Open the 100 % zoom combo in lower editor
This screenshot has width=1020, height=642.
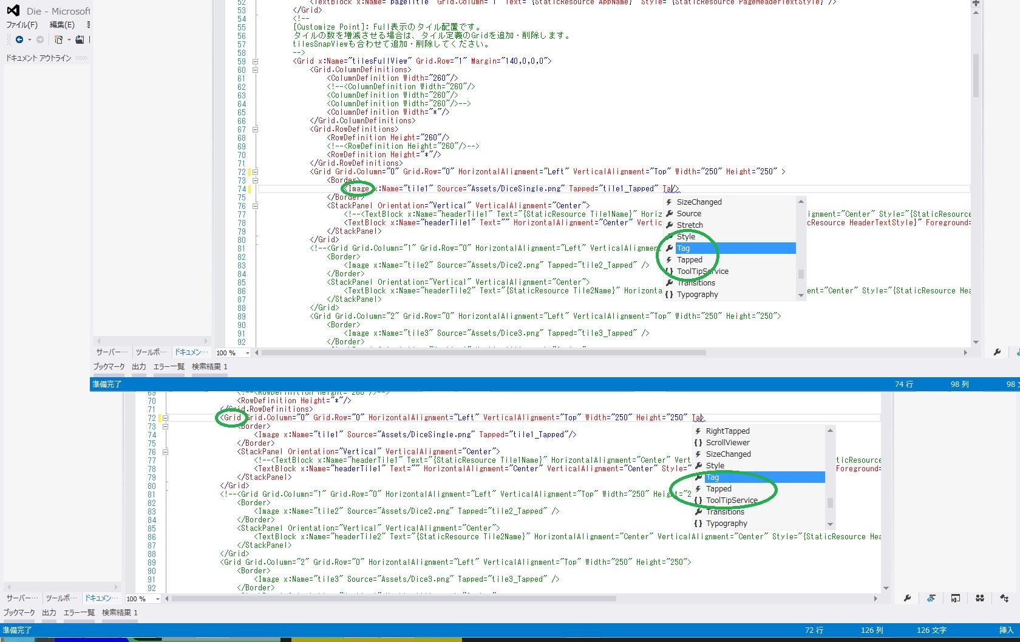143,599
